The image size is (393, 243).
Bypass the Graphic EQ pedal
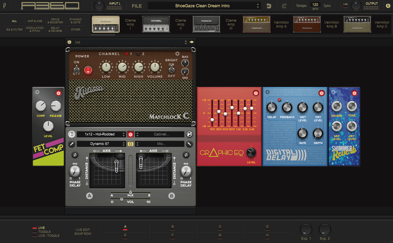[256, 93]
